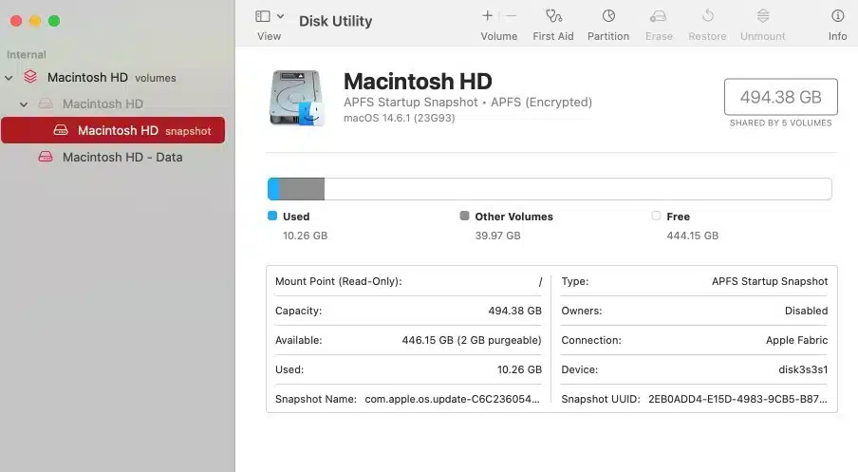The height and width of the screenshot is (472, 858).
Task: Click the blue Used legend swatch
Action: tap(272, 216)
